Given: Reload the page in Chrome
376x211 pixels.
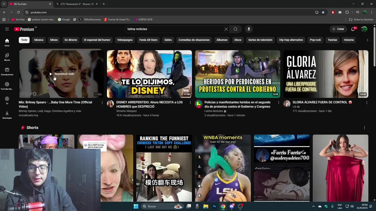Looking at the screenshot, I should click(18, 12).
